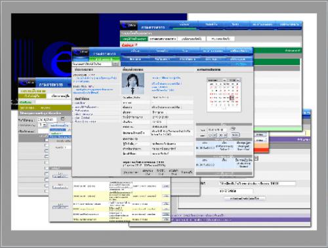Click inside the search input under the logo
The height and width of the screenshot is (248, 328).
click(x=92, y=64)
